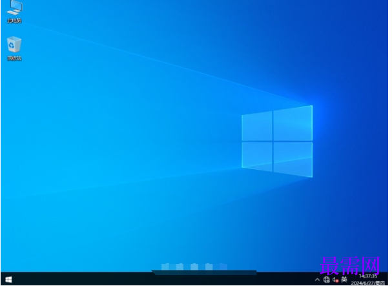Open the clock showing 14:37:35
The image size is (392, 286).
[x=367, y=280]
